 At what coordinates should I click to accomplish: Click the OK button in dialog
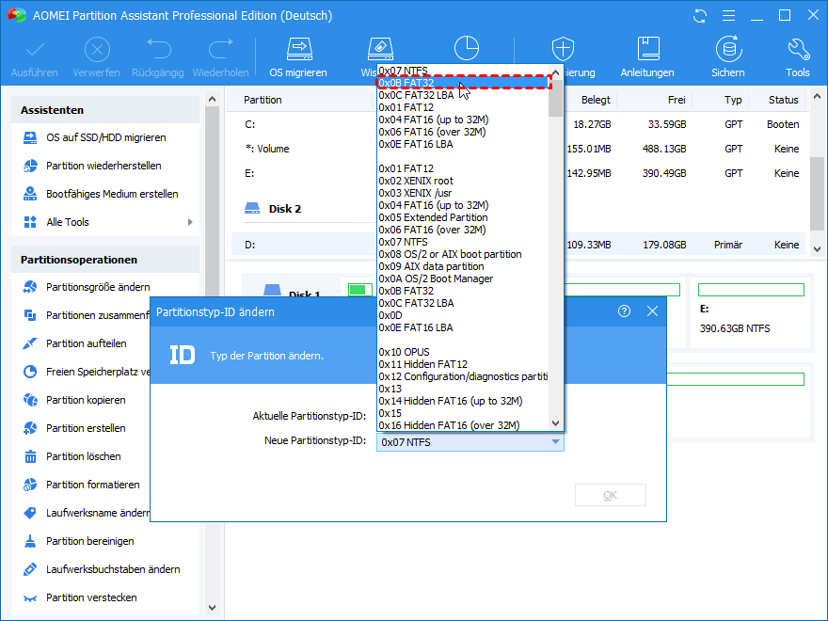click(611, 495)
